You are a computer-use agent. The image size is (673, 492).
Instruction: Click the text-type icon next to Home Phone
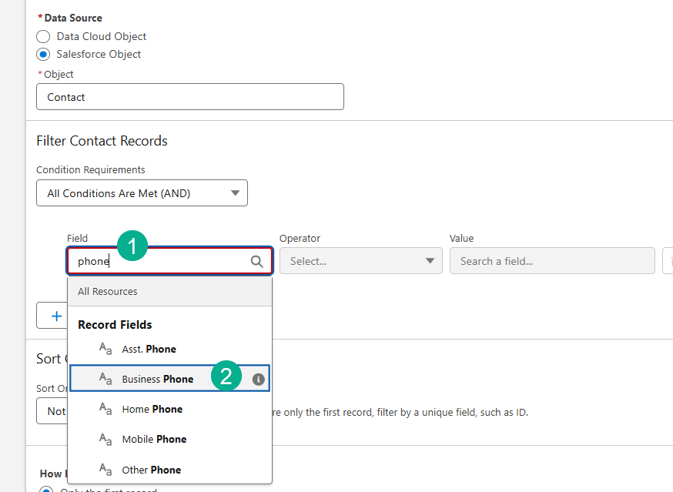click(106, 409)
